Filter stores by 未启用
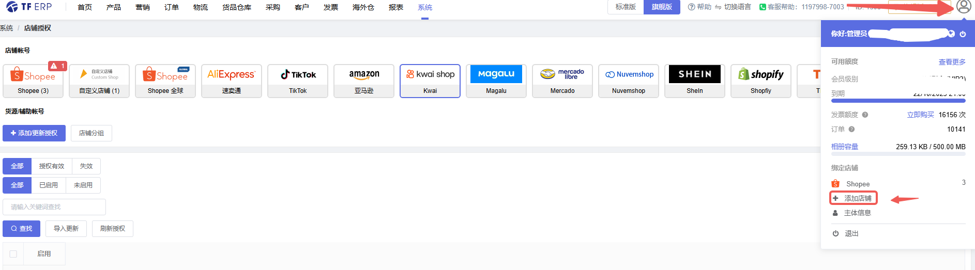Viewport: 975px width, 270px height. (x=83, y=185)
